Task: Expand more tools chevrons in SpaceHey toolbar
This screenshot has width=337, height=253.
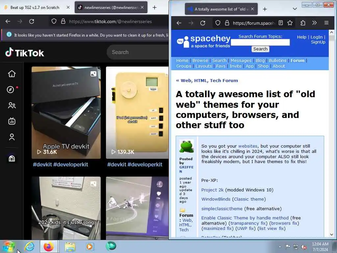Action: pos(314,23)
